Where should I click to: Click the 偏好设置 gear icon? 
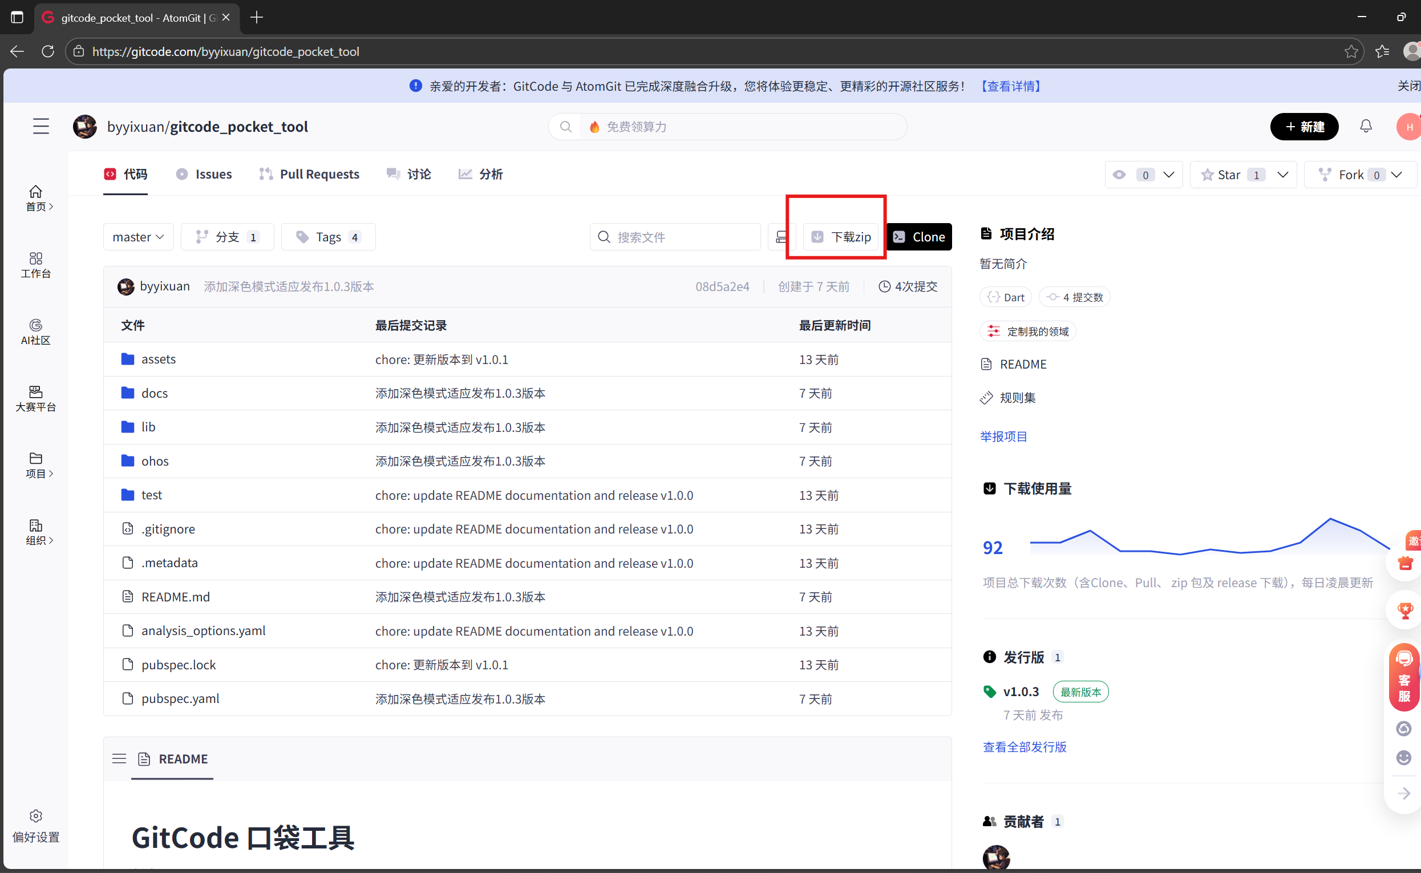point(36,815)
